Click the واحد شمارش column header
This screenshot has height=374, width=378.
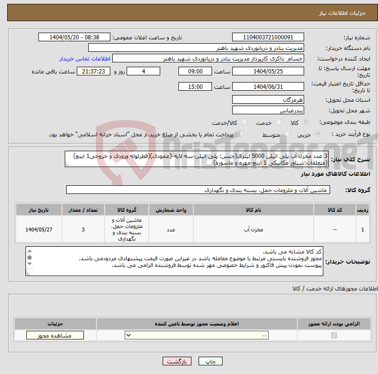coord(171,210)
